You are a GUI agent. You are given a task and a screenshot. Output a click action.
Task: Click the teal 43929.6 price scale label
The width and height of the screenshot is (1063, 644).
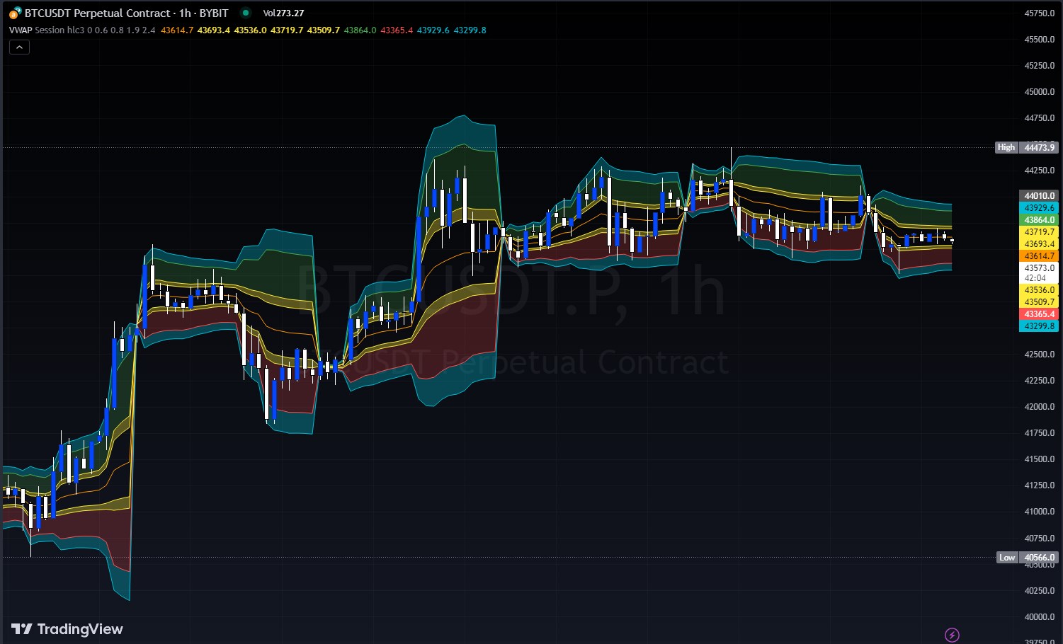[1039, 208]
